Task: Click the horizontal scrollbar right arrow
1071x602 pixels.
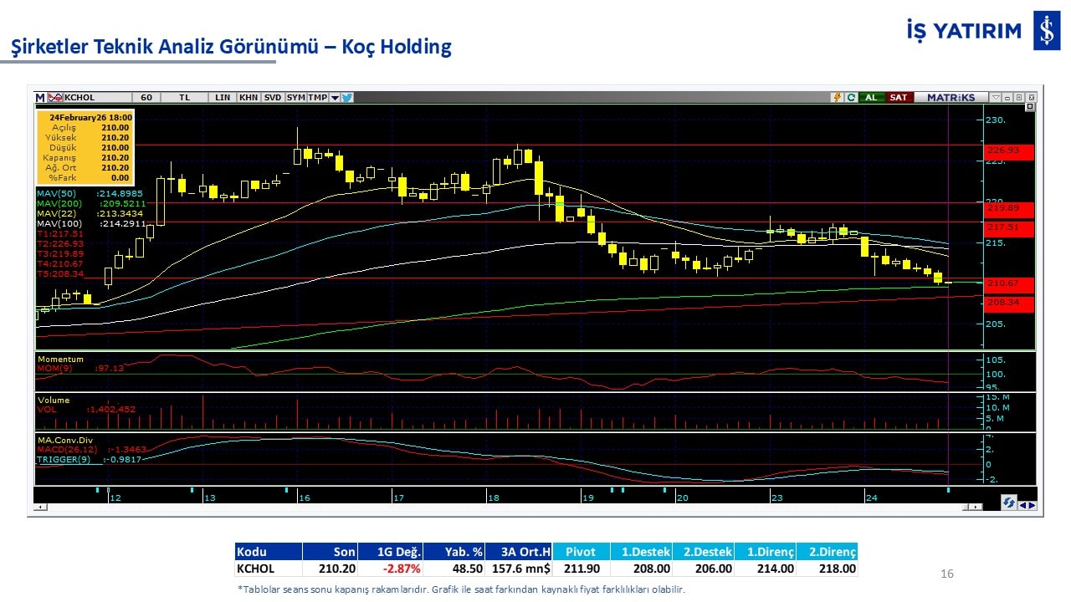Action: (x=976, y=508)
